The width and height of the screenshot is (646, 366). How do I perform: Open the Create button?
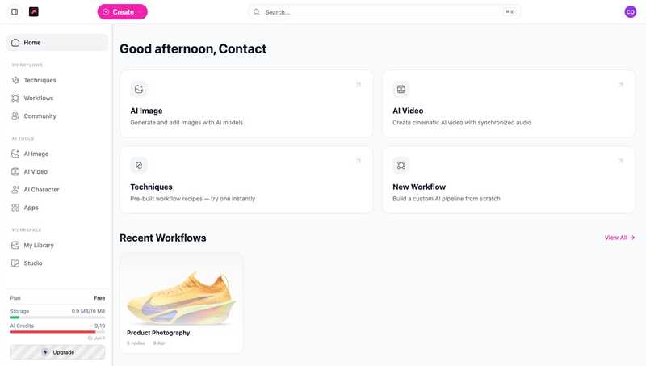click(x=123, y=12)
